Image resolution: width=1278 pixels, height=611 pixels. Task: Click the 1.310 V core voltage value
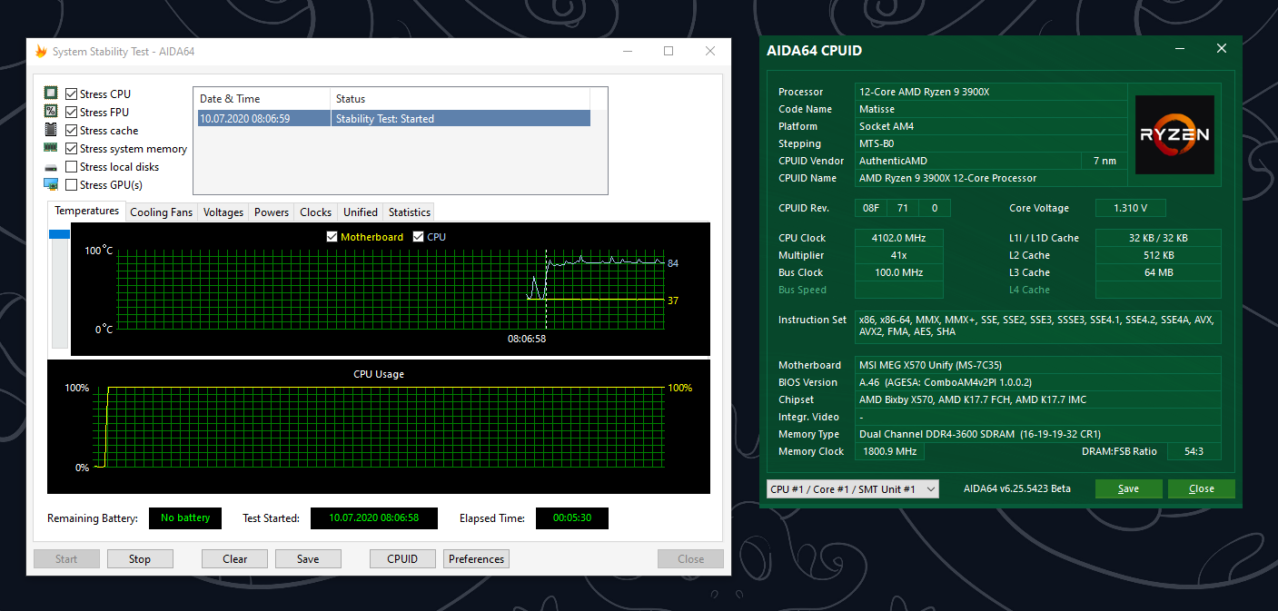coord(1130,208)
